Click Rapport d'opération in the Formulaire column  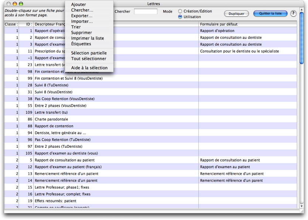pyautogui.click(x=217, y=31)
